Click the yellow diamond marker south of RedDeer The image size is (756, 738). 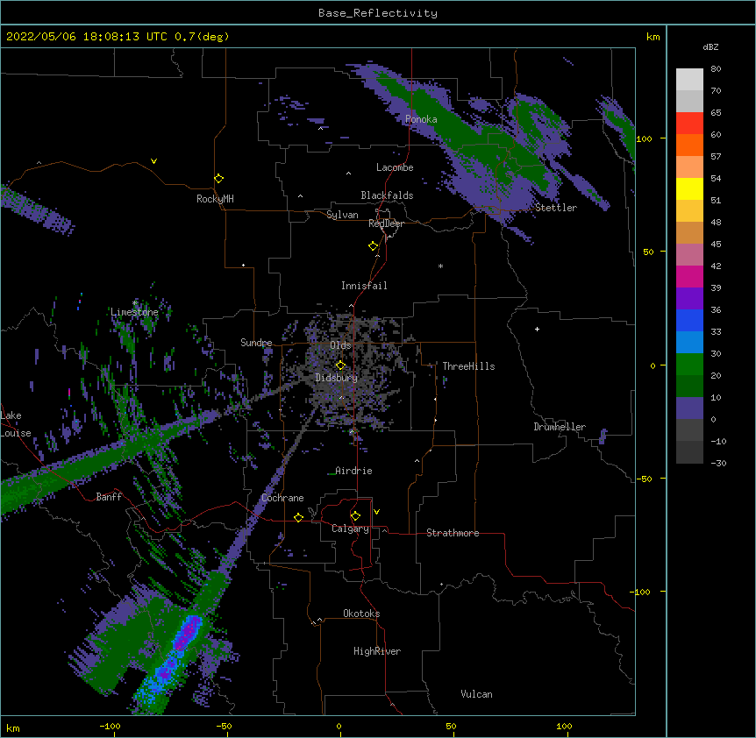[373, 245]
